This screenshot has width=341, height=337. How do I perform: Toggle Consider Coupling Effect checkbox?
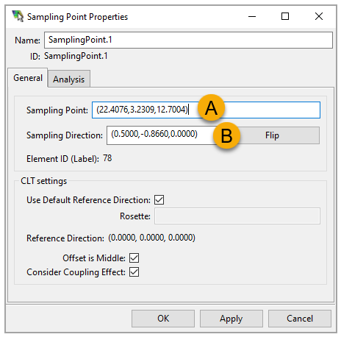134,272
